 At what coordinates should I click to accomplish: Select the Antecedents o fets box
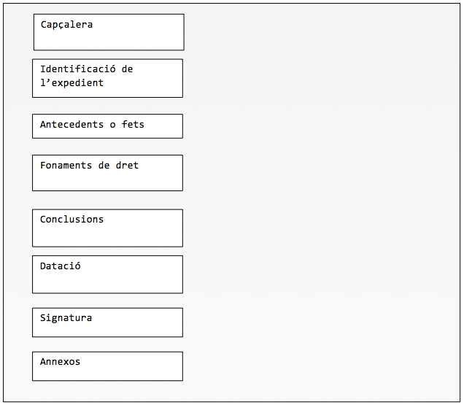coord(108,126)
